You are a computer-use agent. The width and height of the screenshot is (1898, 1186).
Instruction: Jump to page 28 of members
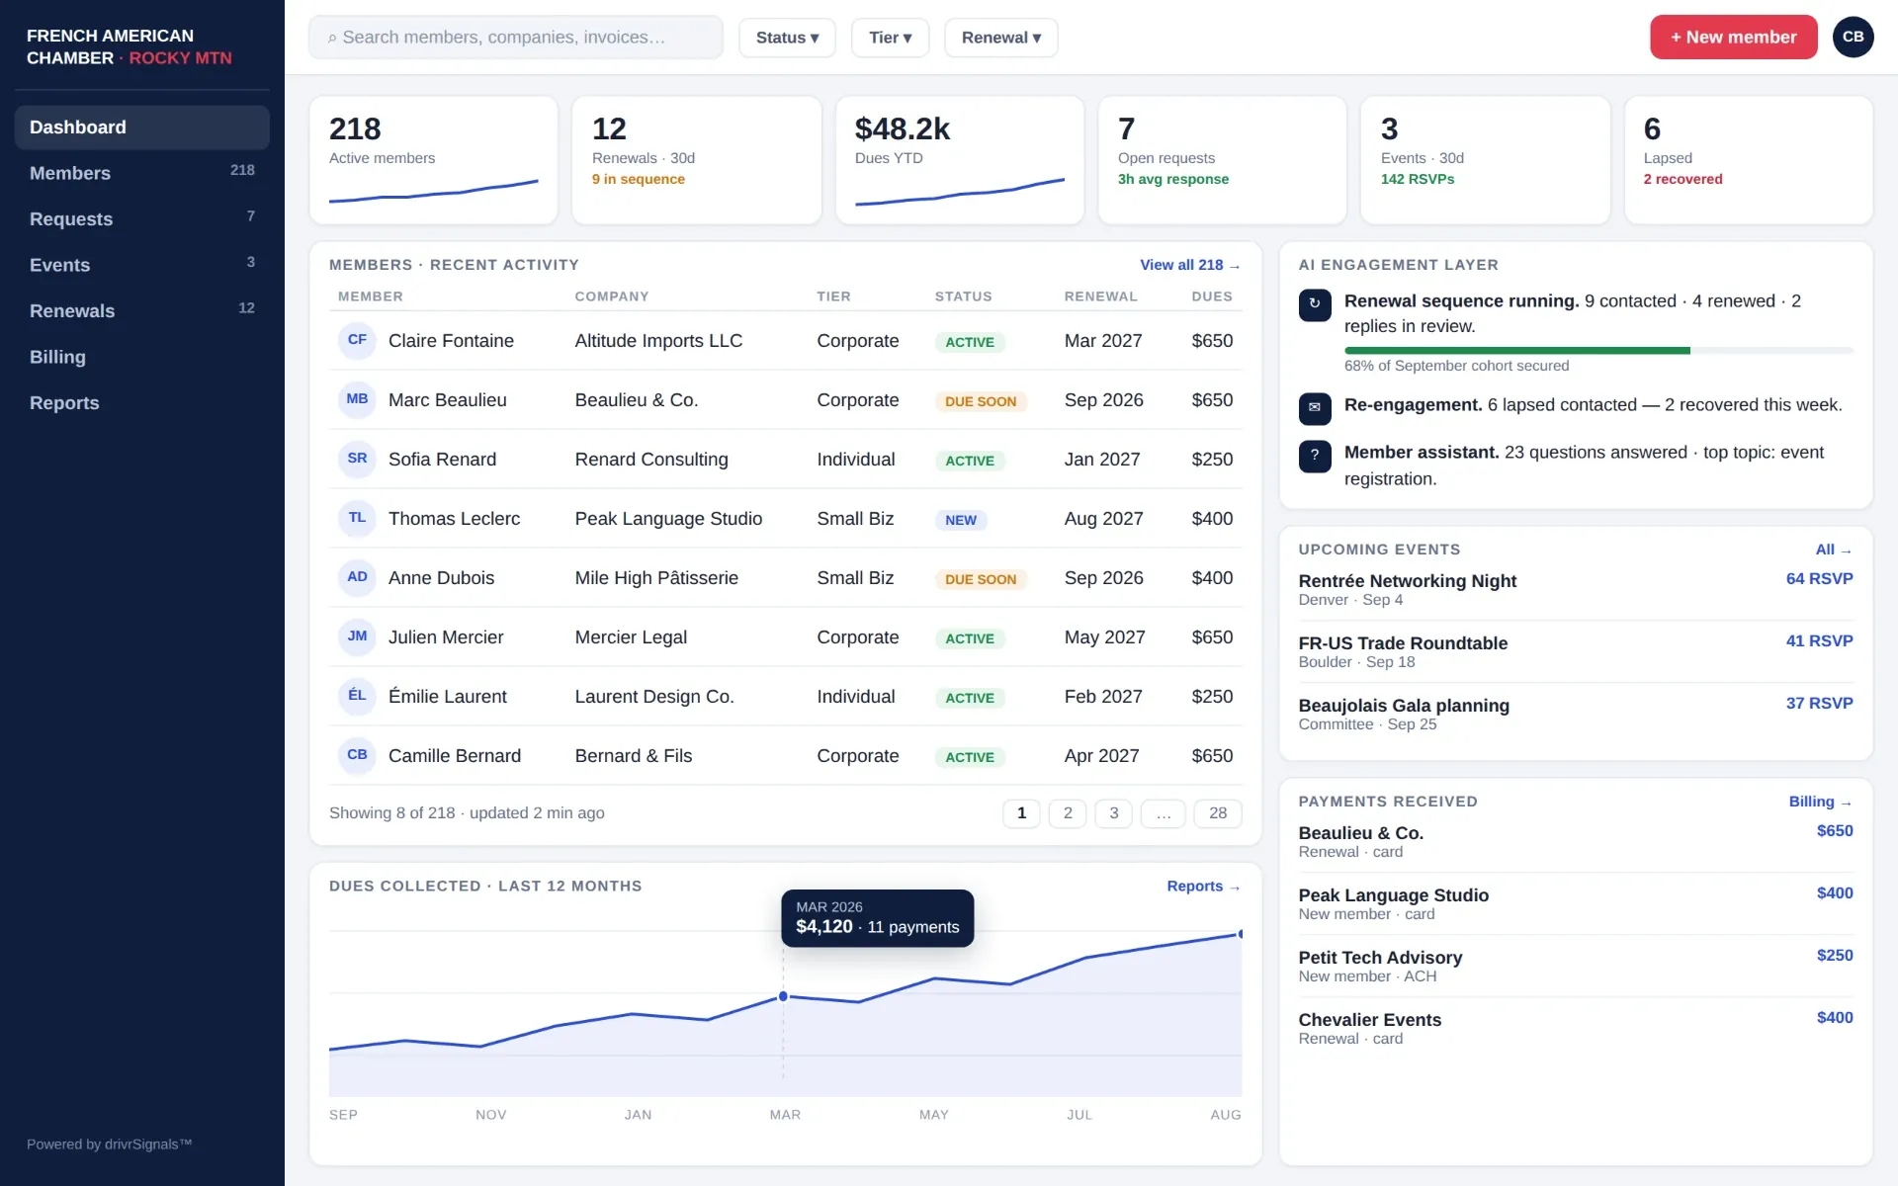(1218, 813)
